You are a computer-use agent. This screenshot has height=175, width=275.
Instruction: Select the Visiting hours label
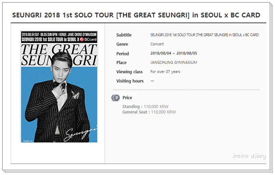click(x=130, y=81)
